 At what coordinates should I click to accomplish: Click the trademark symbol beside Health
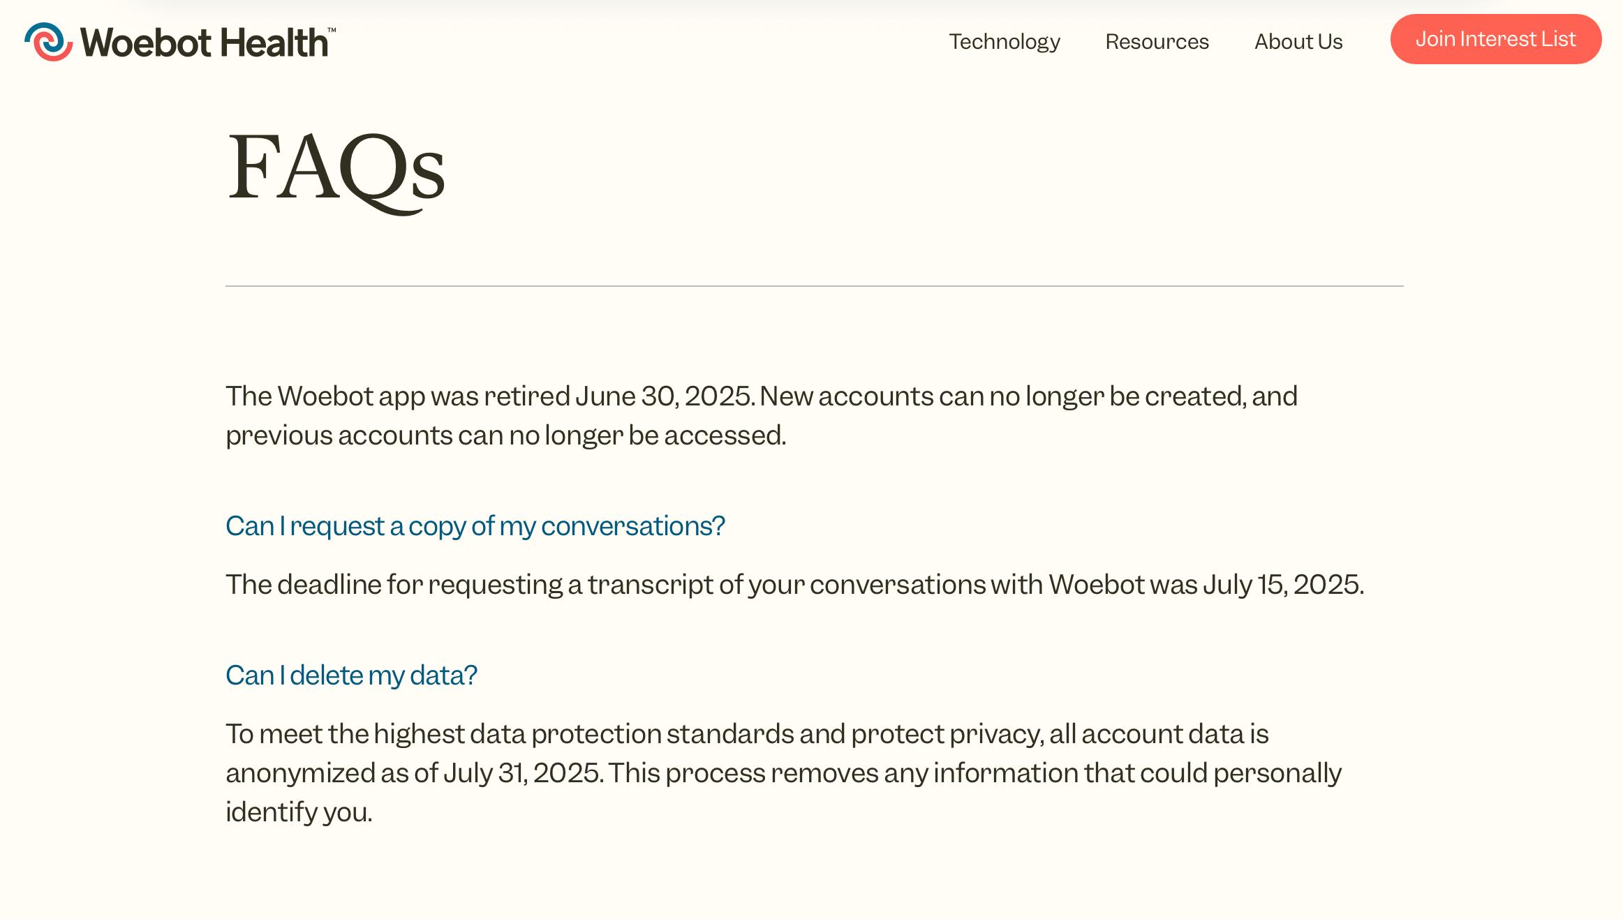pos(332,30)
